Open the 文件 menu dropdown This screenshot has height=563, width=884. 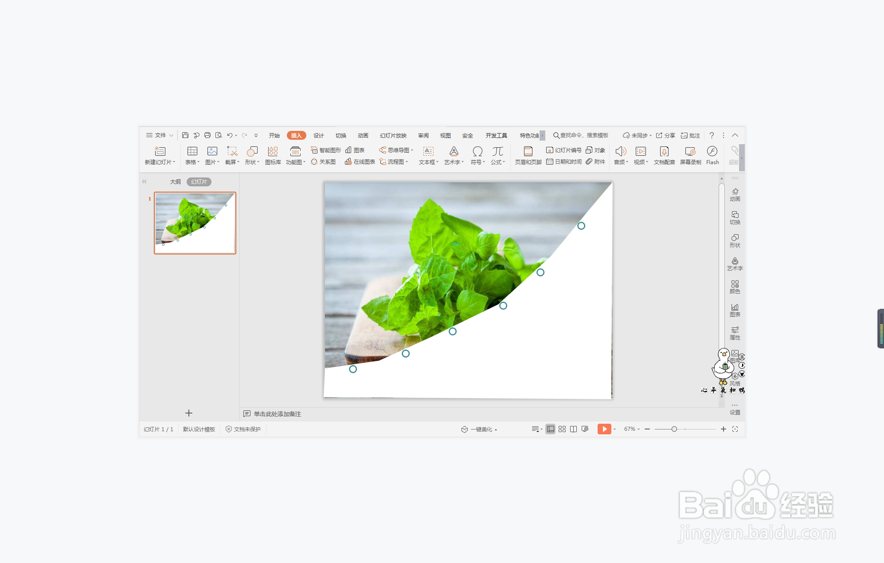pyautogui.click(x=160, y=135)
